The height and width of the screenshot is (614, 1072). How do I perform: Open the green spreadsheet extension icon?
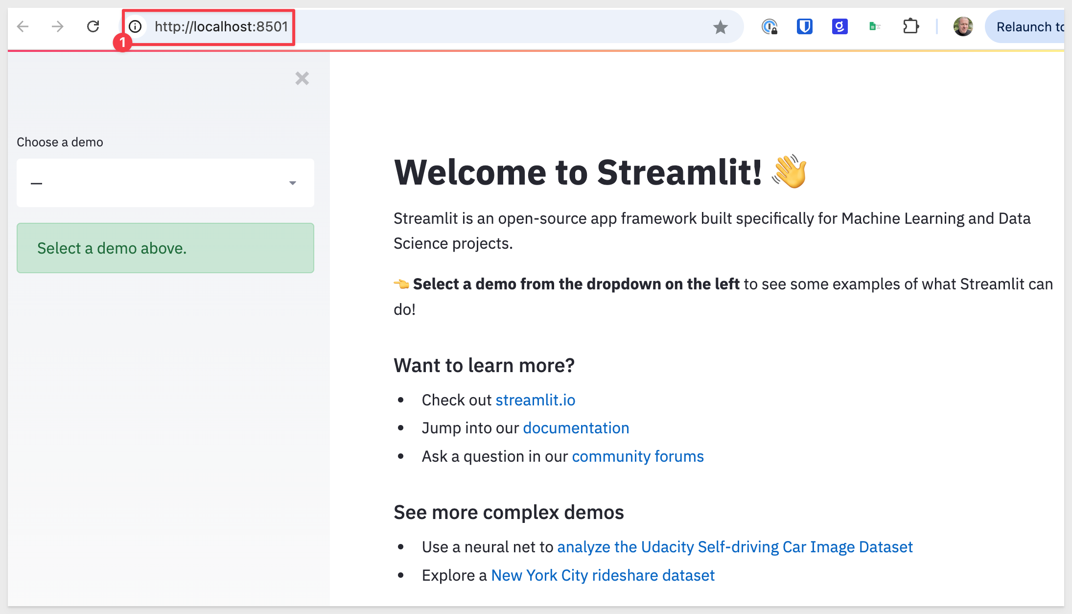pos(875,26)
